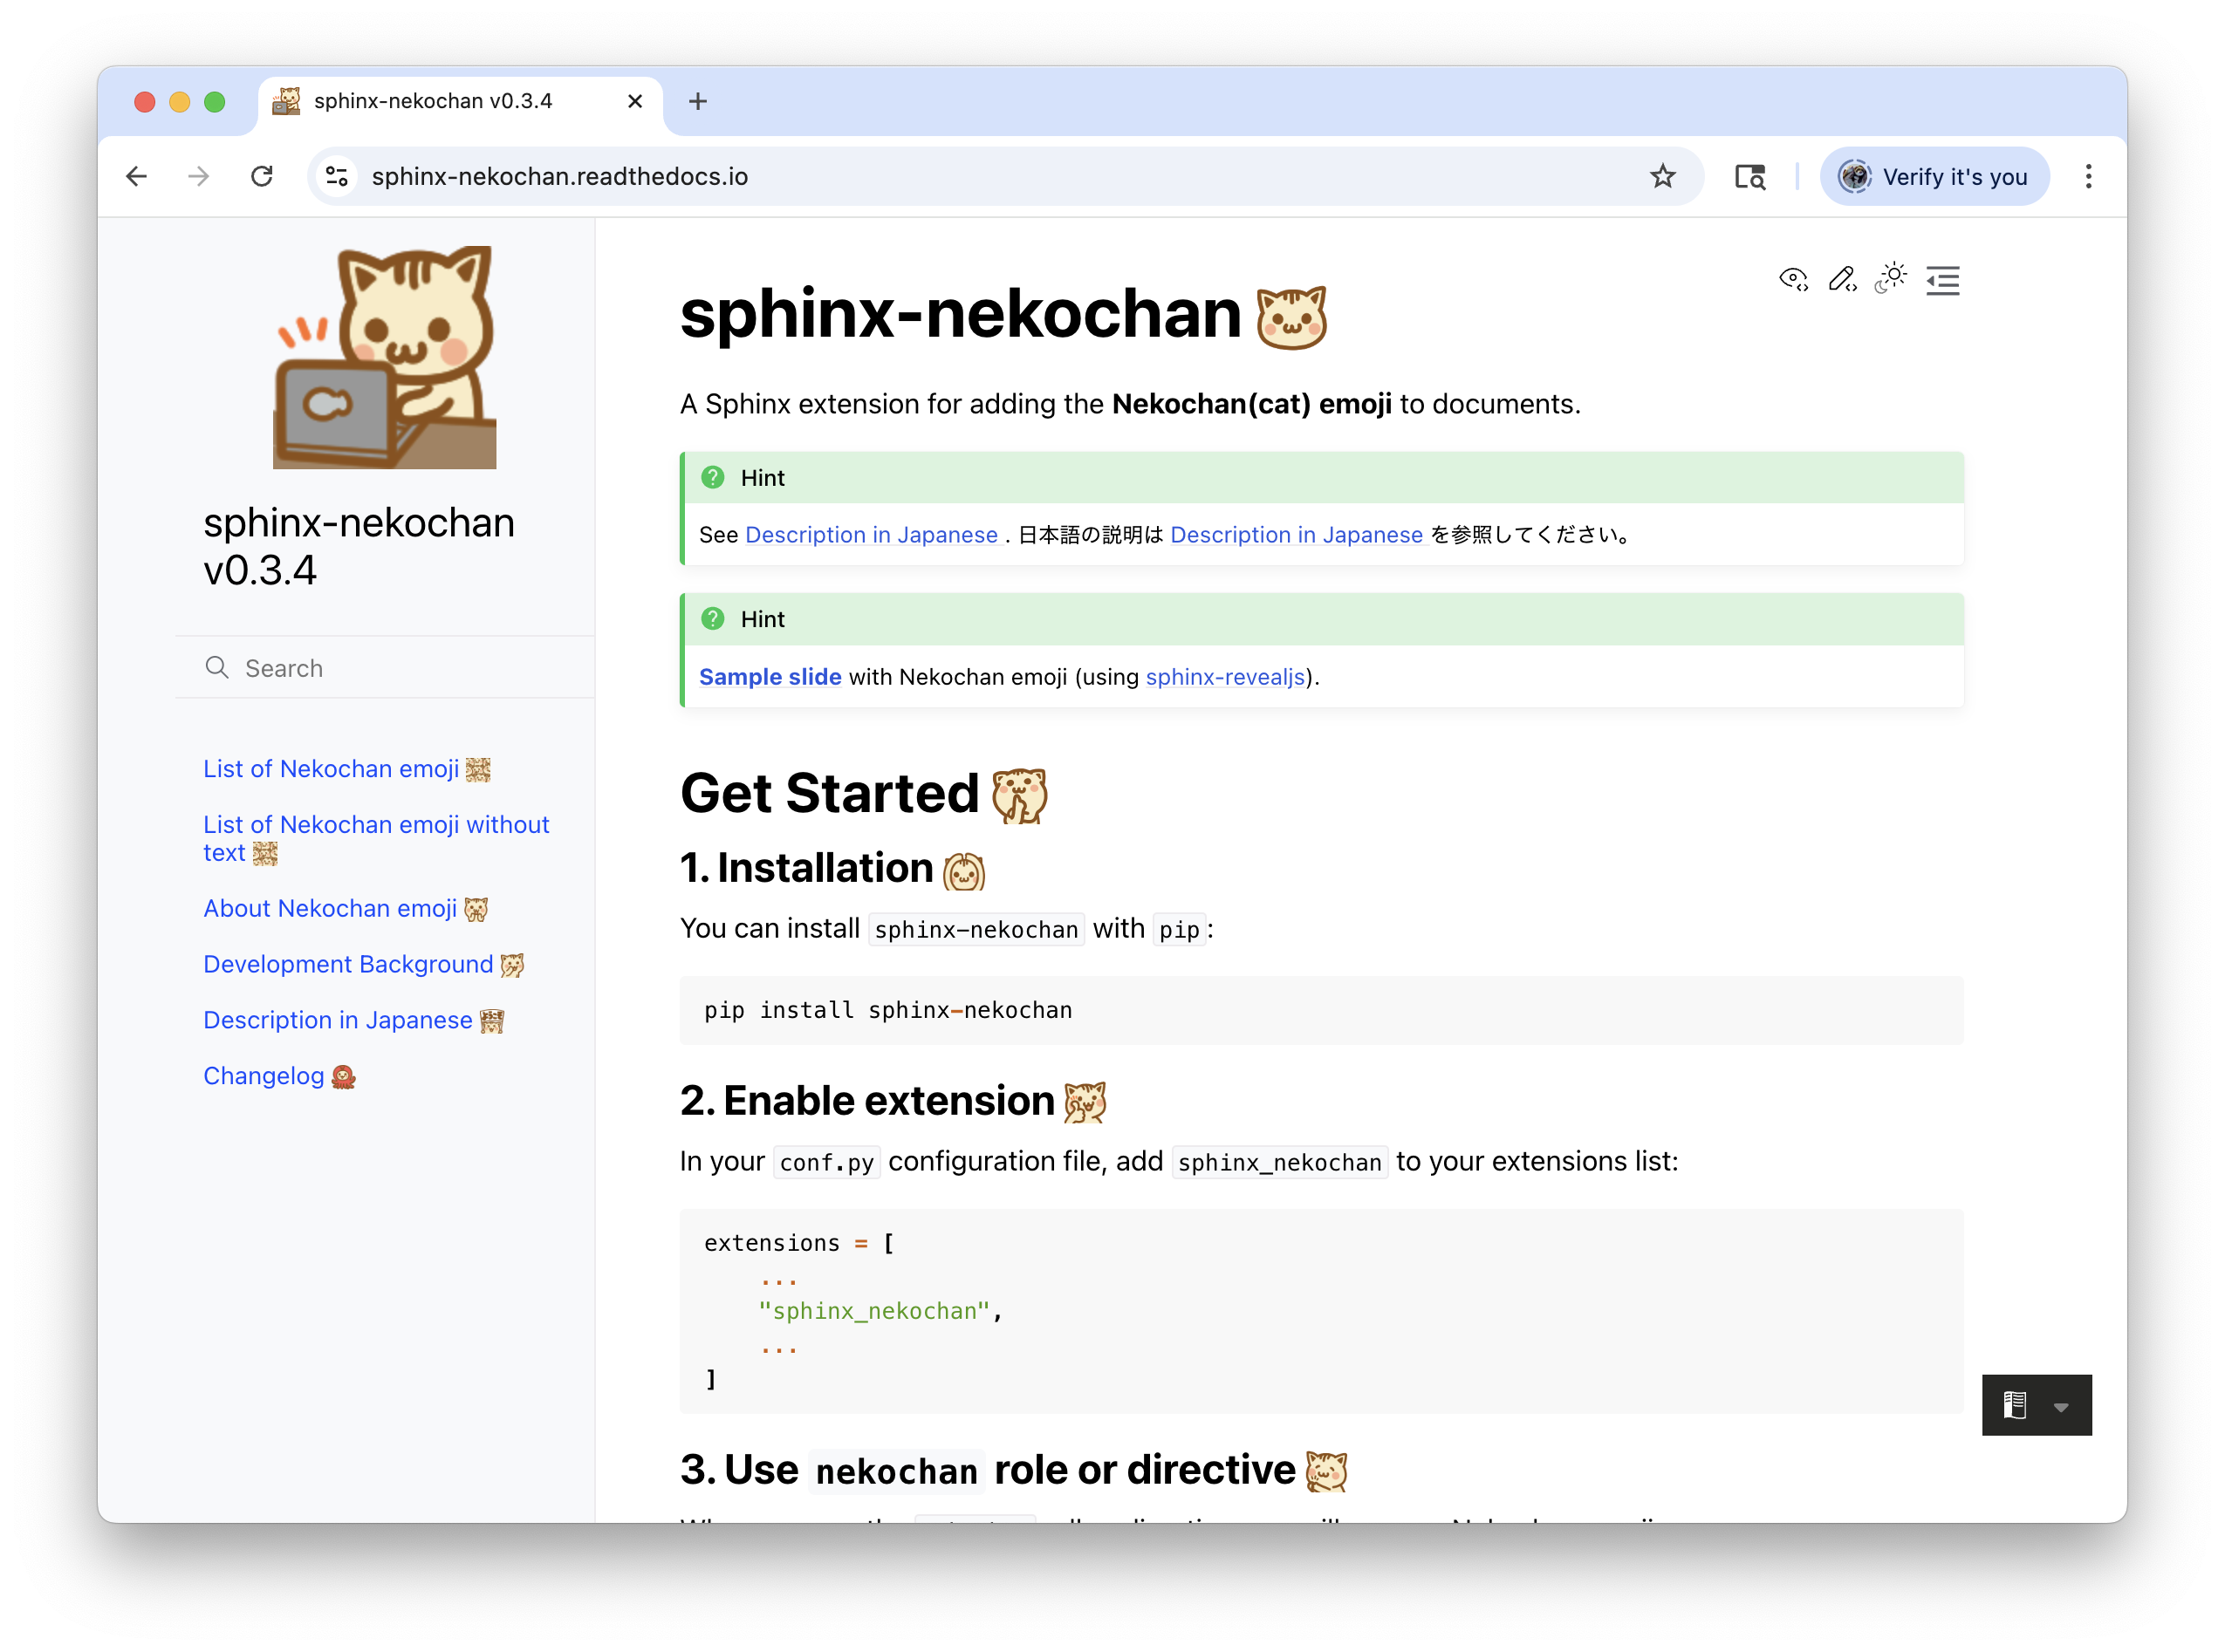Open List of Nekochan emoji sidebar link
Screen dimensions: 2225x1652
332,769
